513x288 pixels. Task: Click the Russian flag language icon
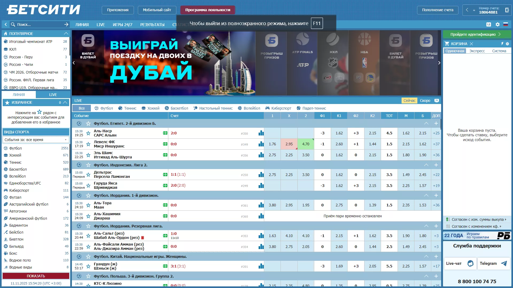click(x=506, y=24)
